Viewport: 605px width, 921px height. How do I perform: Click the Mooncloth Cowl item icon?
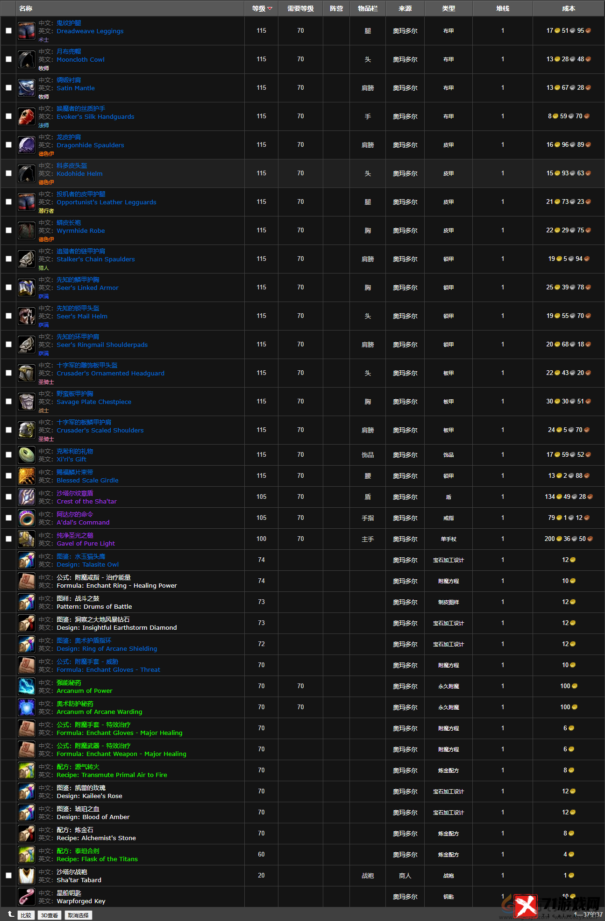pos(27,59)
